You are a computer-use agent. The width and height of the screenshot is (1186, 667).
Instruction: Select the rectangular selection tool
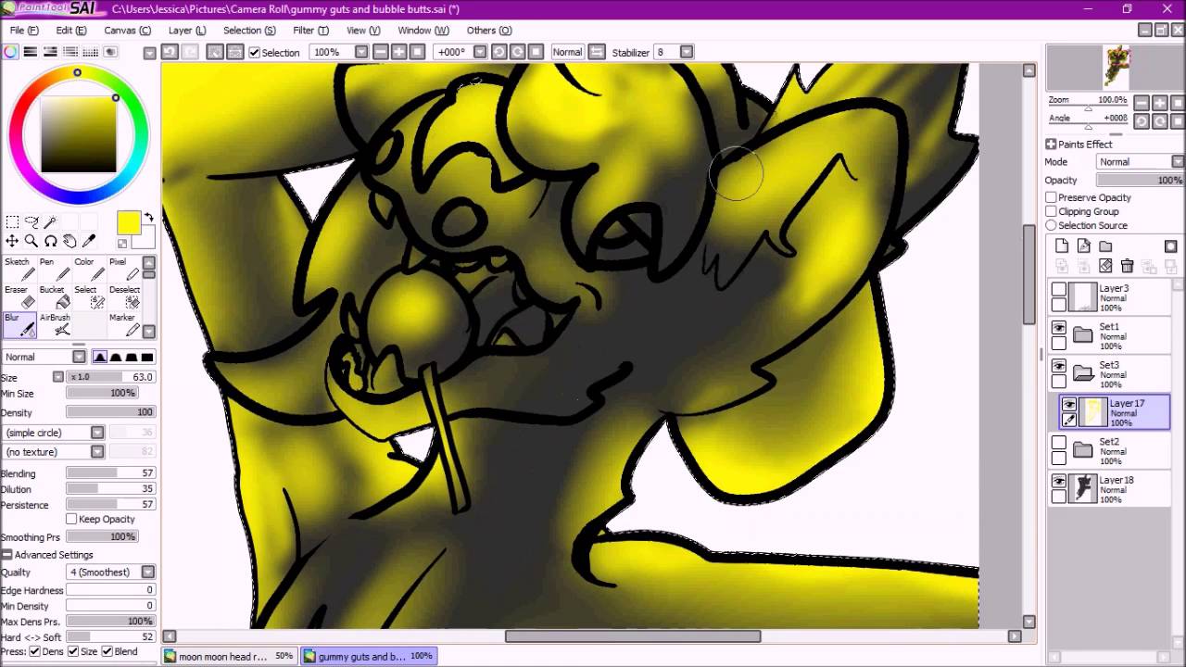(12, 222)
